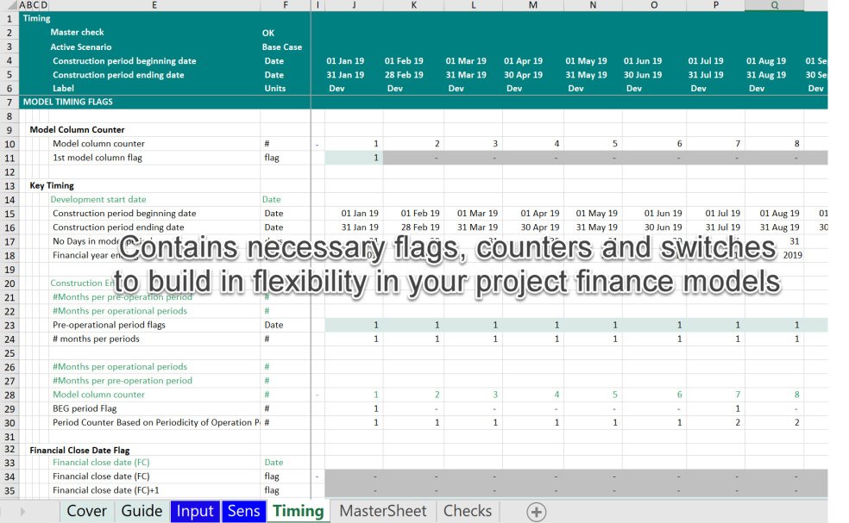Switch to the MasterSheet tab
This screenshot has width=849, height=523.
pyautogui.click(x=382, y=511)
